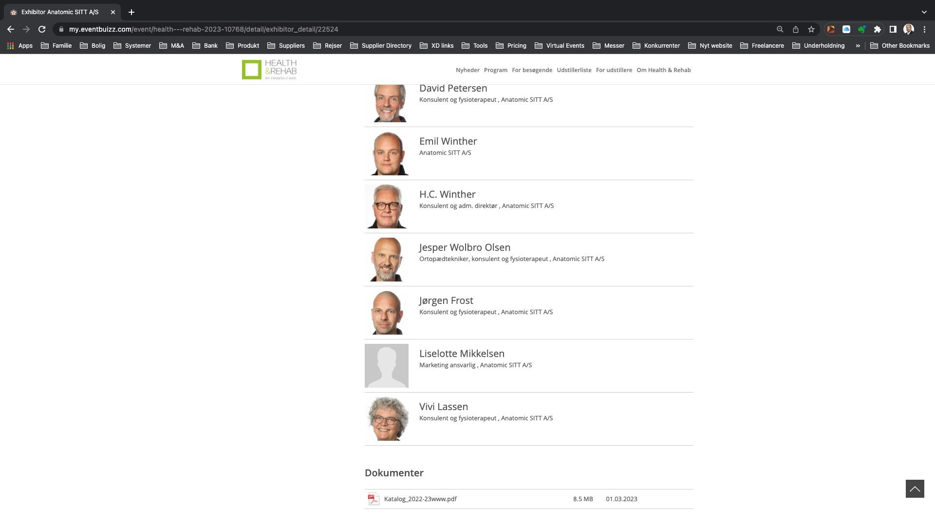Viewport: 935px width, 526px height.
Task: Open Katalog_2022-23www.pdf document link
Action: coord(420,499)
